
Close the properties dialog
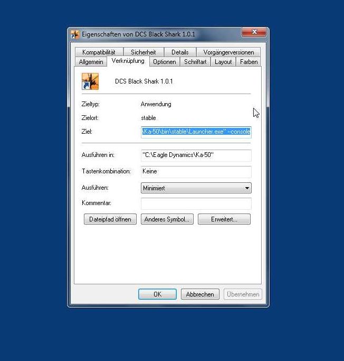[254, 32]
